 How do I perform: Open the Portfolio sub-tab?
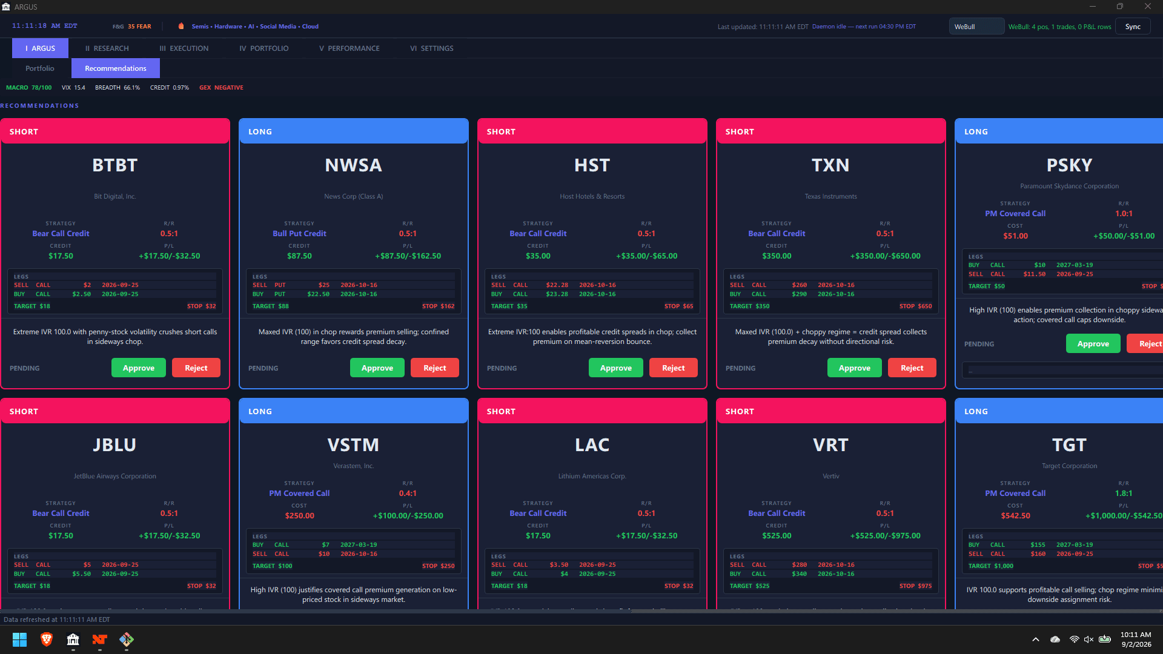click(40, 68)
